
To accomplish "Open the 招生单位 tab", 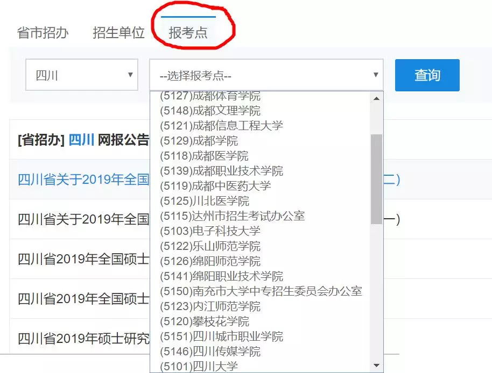I will pos(118,33).
